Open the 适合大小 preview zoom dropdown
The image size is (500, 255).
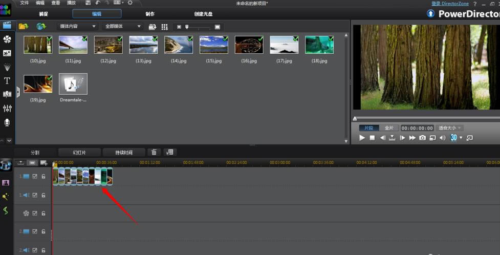[450, 128]
